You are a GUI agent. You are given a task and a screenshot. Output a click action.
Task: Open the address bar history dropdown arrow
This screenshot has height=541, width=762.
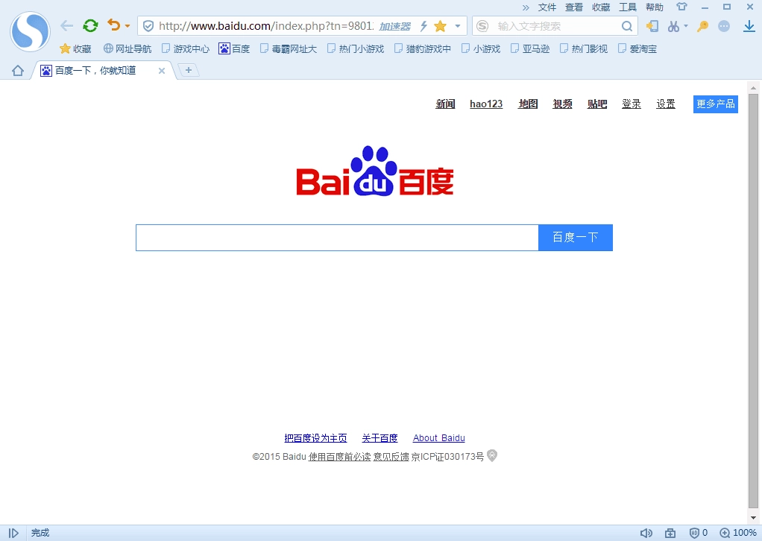coord(457,26)
